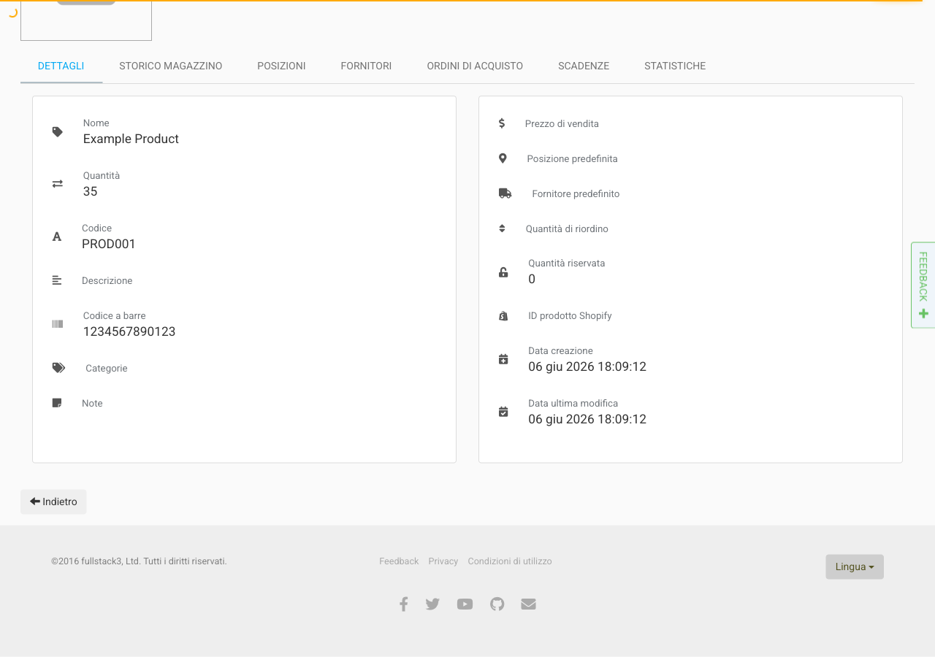Image resolution: width=935 pixels, height=657 pixels.
Task: Click the sticky note icon beside Note
Action: [57, 403]
